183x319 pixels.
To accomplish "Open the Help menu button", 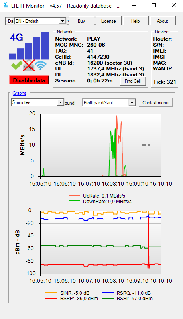I will pos(136,21).
